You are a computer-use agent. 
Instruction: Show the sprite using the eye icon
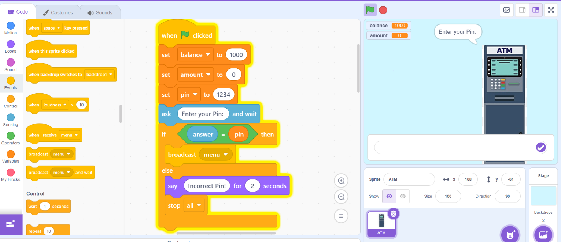click(389, 196)
